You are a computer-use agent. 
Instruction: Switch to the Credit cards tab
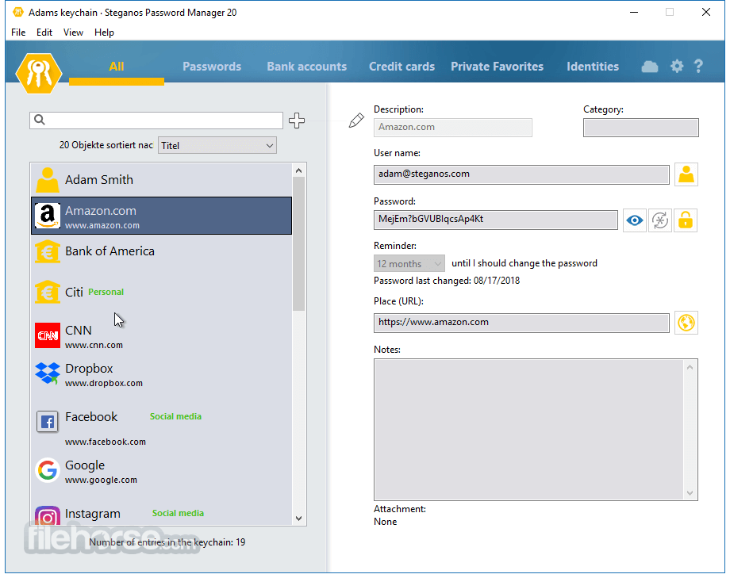401,67
